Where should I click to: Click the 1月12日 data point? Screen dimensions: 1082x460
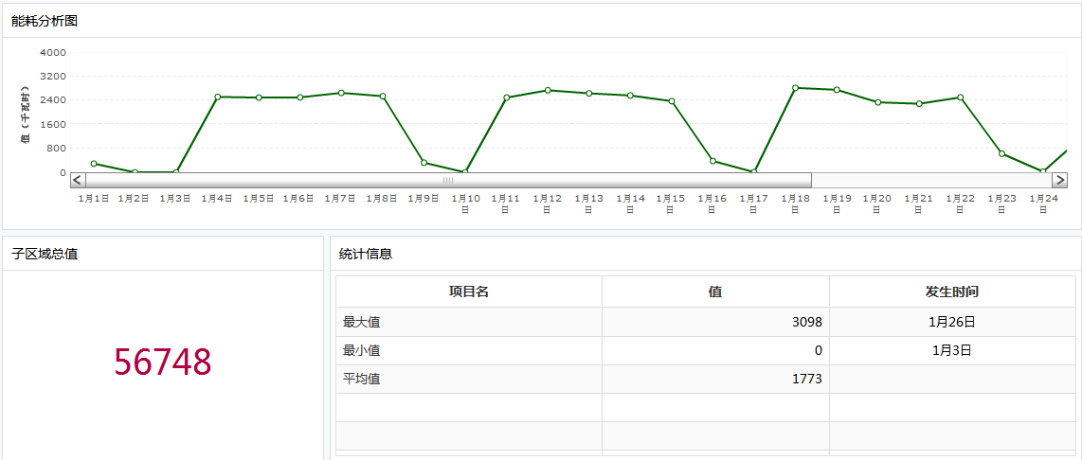click(x=548, y=90)
